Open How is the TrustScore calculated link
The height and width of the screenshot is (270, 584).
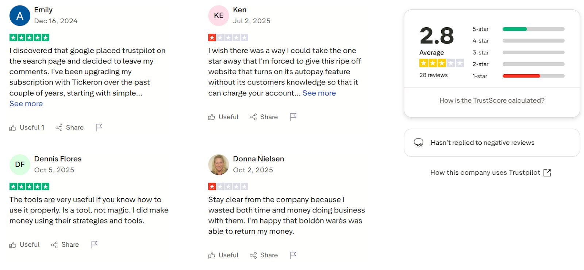click(x=492, y=100)
